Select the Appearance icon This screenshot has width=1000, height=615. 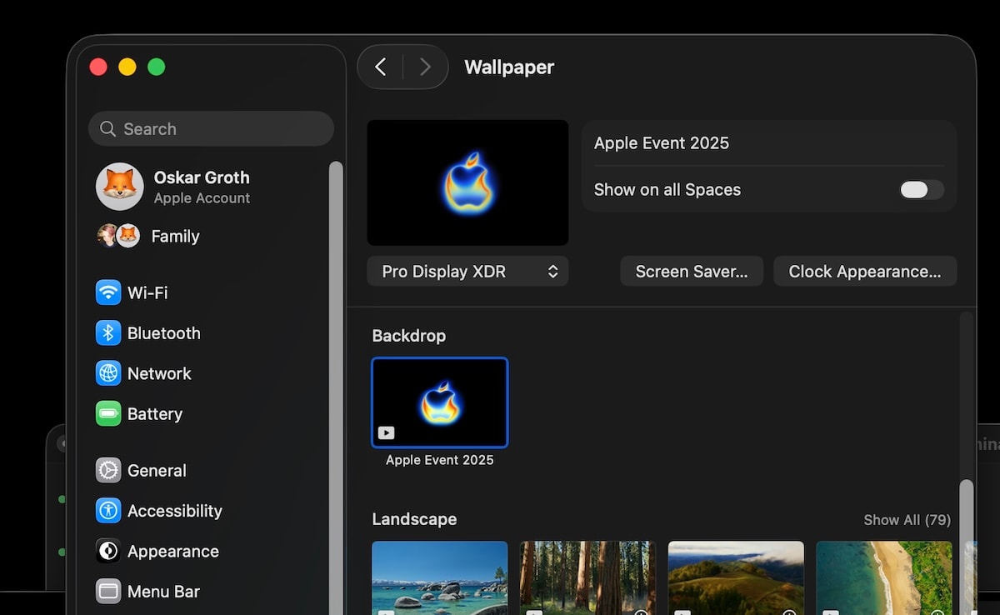click(x=108, y=551)
